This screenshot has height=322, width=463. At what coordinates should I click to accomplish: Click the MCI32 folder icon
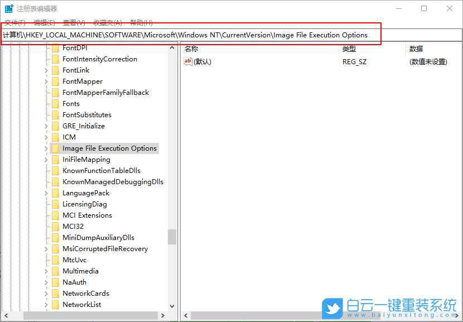[x=56, y=226]
